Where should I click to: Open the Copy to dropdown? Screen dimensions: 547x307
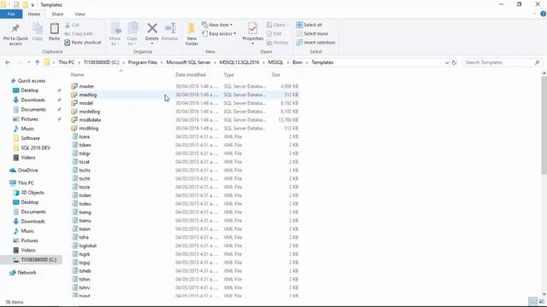(132, 41)
